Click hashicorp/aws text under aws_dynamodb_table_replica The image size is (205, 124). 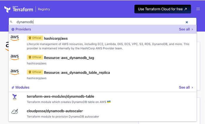(x=37, y=78)
